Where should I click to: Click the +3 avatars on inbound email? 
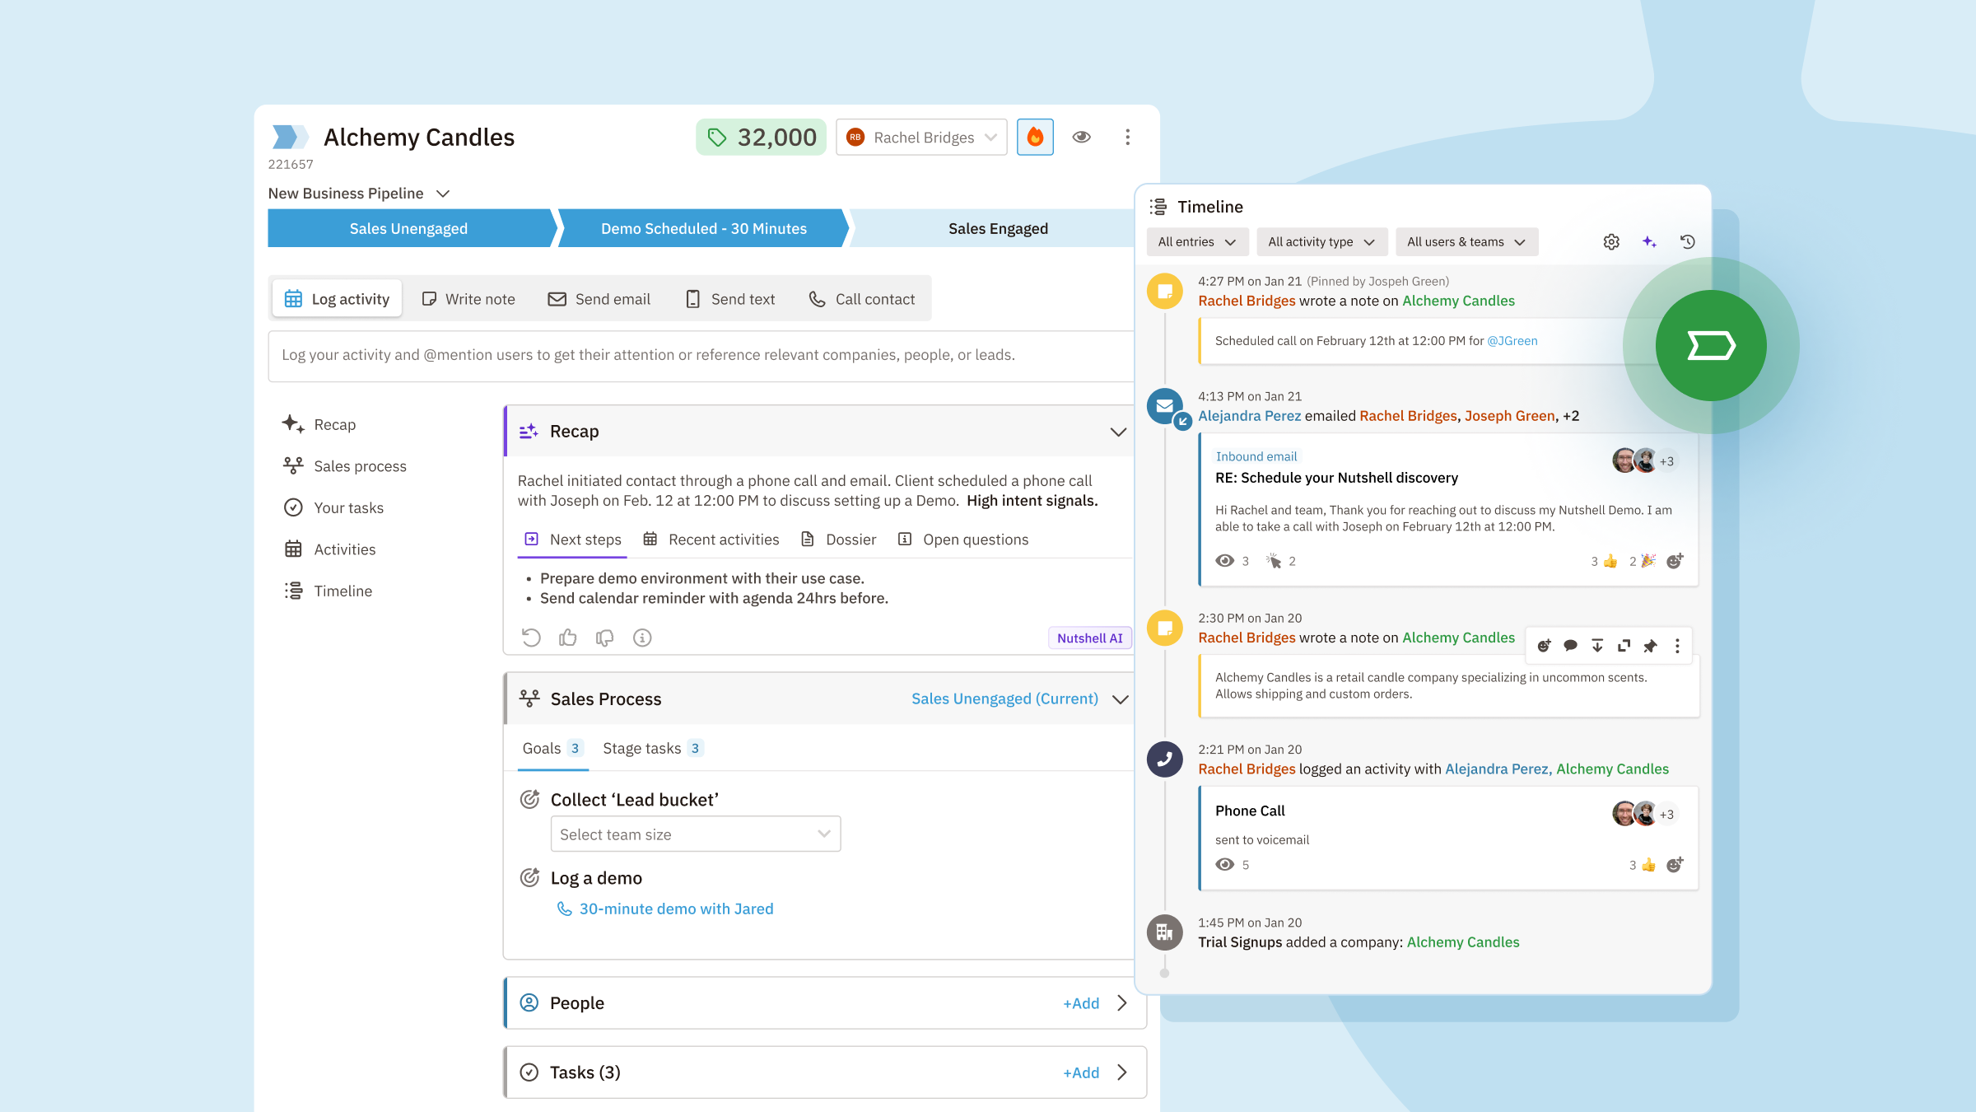[1666, 461]
